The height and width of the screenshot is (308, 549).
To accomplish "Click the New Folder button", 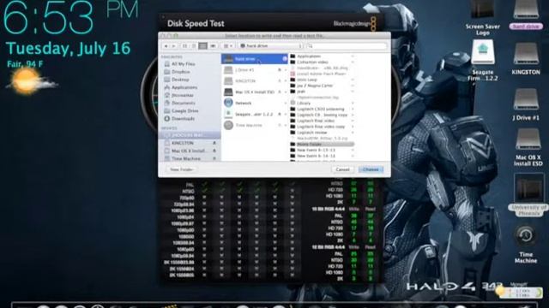I will pos(181,169).
